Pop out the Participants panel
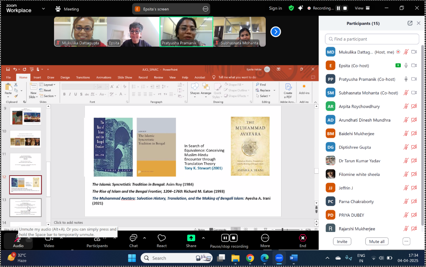The height and width of the screenshot is (267, 426). point(410,23)
